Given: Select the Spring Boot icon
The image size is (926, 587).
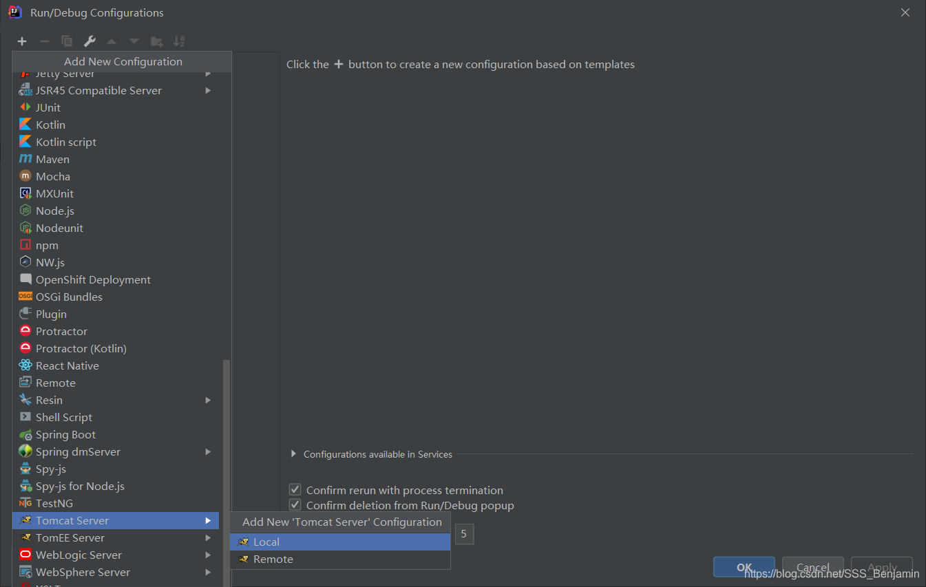Looking at the screenshot, I should [x=25, y=434].
